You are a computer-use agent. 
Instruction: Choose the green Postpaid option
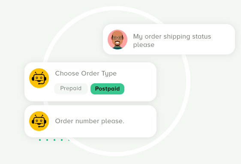107,89
